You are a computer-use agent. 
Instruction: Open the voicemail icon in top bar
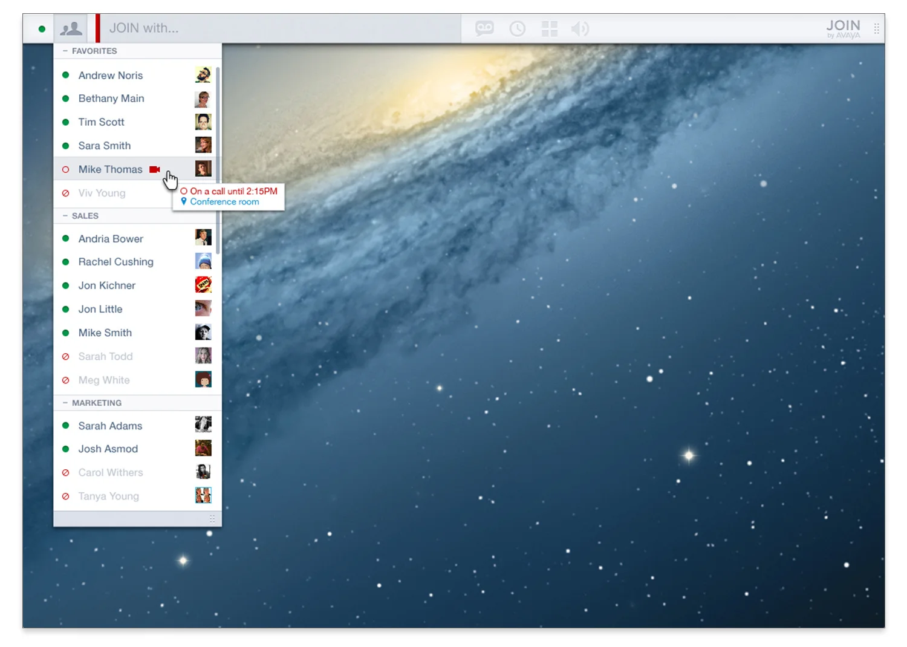tap(484, 28)
